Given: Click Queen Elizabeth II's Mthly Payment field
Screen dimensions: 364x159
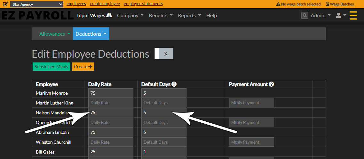Looking at the screenshot, I should 251,122.
